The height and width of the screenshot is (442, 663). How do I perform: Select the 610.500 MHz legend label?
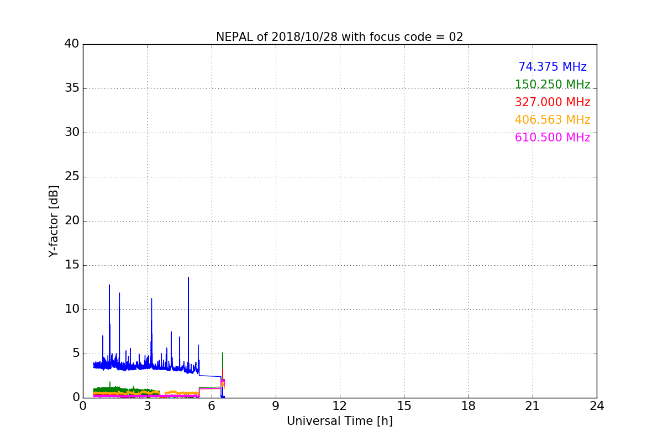(552, 138)
